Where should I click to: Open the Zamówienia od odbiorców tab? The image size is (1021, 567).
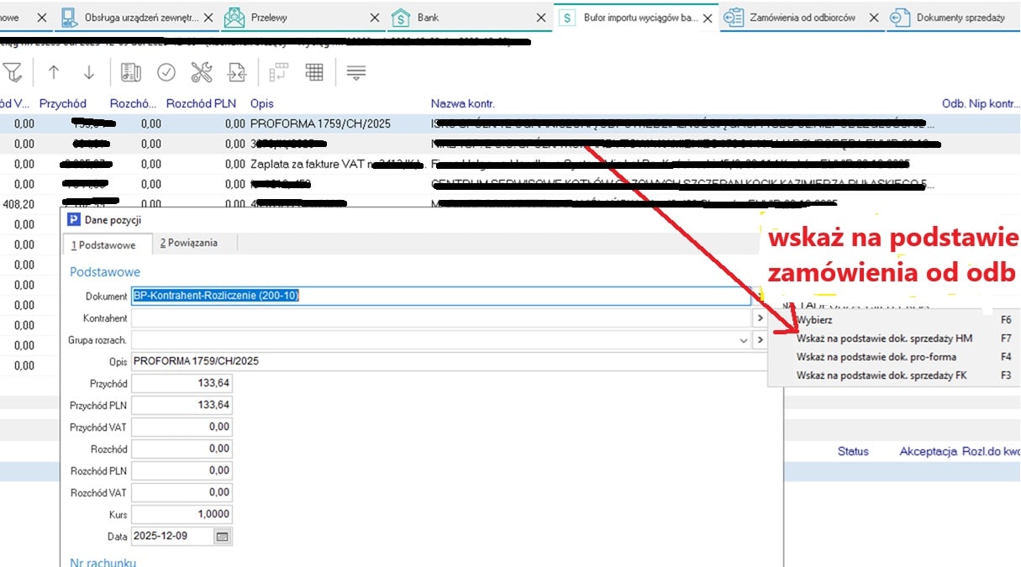coord(800,18)
